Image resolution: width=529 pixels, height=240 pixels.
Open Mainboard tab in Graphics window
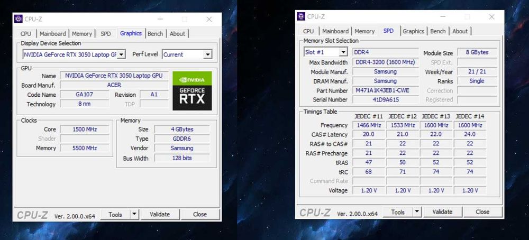click(52, 34)
